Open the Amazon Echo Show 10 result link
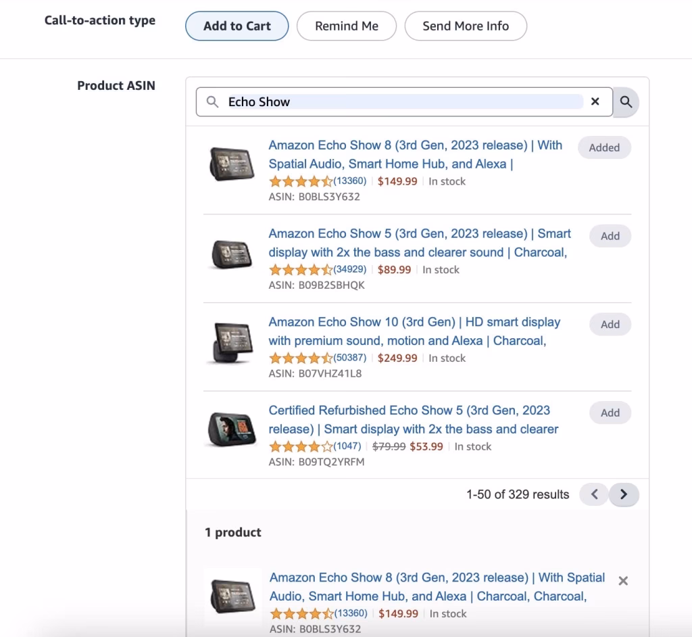The image size is (692, 637). click(414, 331)
